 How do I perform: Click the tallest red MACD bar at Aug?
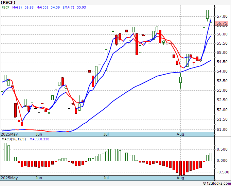pyautogui.click(x=181, y=168)
